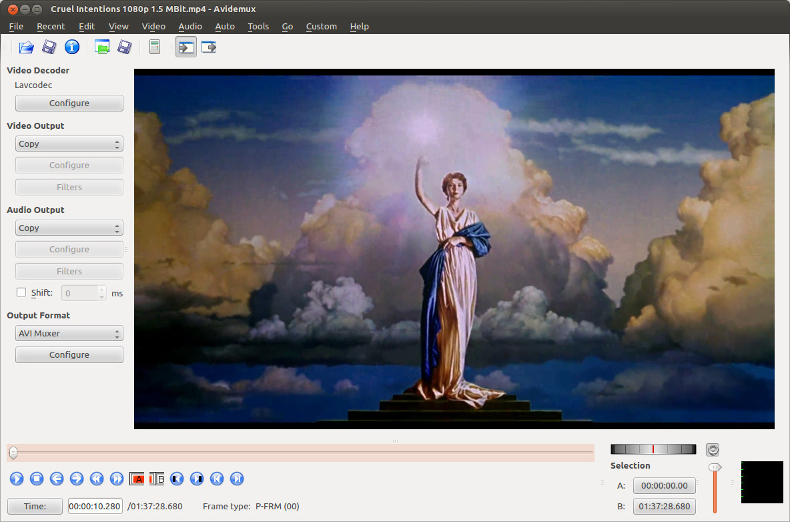Open the Tools menu

tap(258, 26)
